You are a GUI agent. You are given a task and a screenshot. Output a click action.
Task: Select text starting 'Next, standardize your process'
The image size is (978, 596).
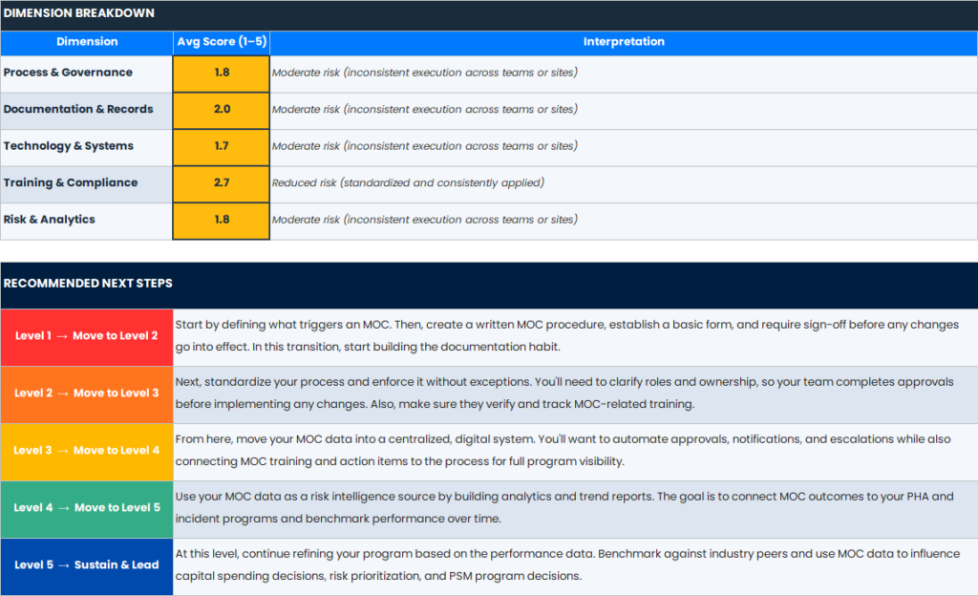[564, 393]
